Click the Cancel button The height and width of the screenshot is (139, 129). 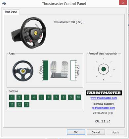point(96,132)
